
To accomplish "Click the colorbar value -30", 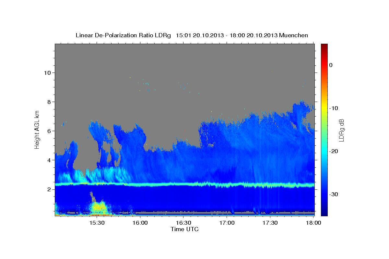I will pos(334,194).
